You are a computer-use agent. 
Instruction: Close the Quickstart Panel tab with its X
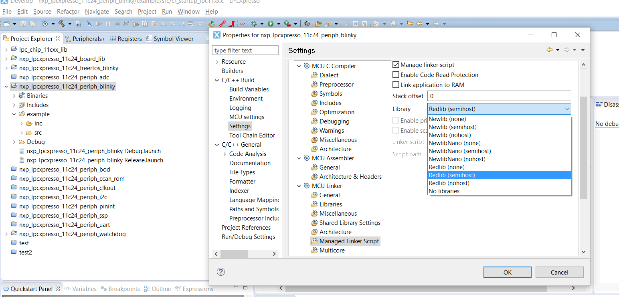(58, 289)
